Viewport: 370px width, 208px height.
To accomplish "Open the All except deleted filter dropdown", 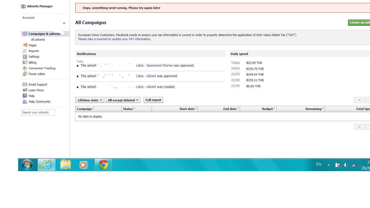I will [x=123, y=100].
